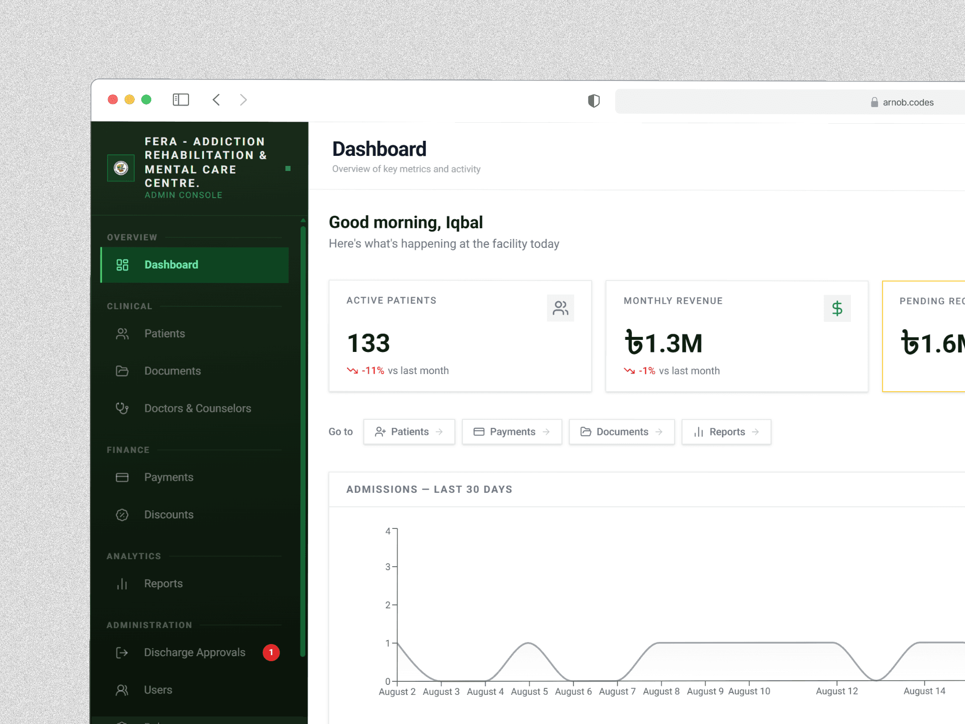Click the "August 12" chart axis label
Viewport: 965px width, 724px height.
point(837,691)
